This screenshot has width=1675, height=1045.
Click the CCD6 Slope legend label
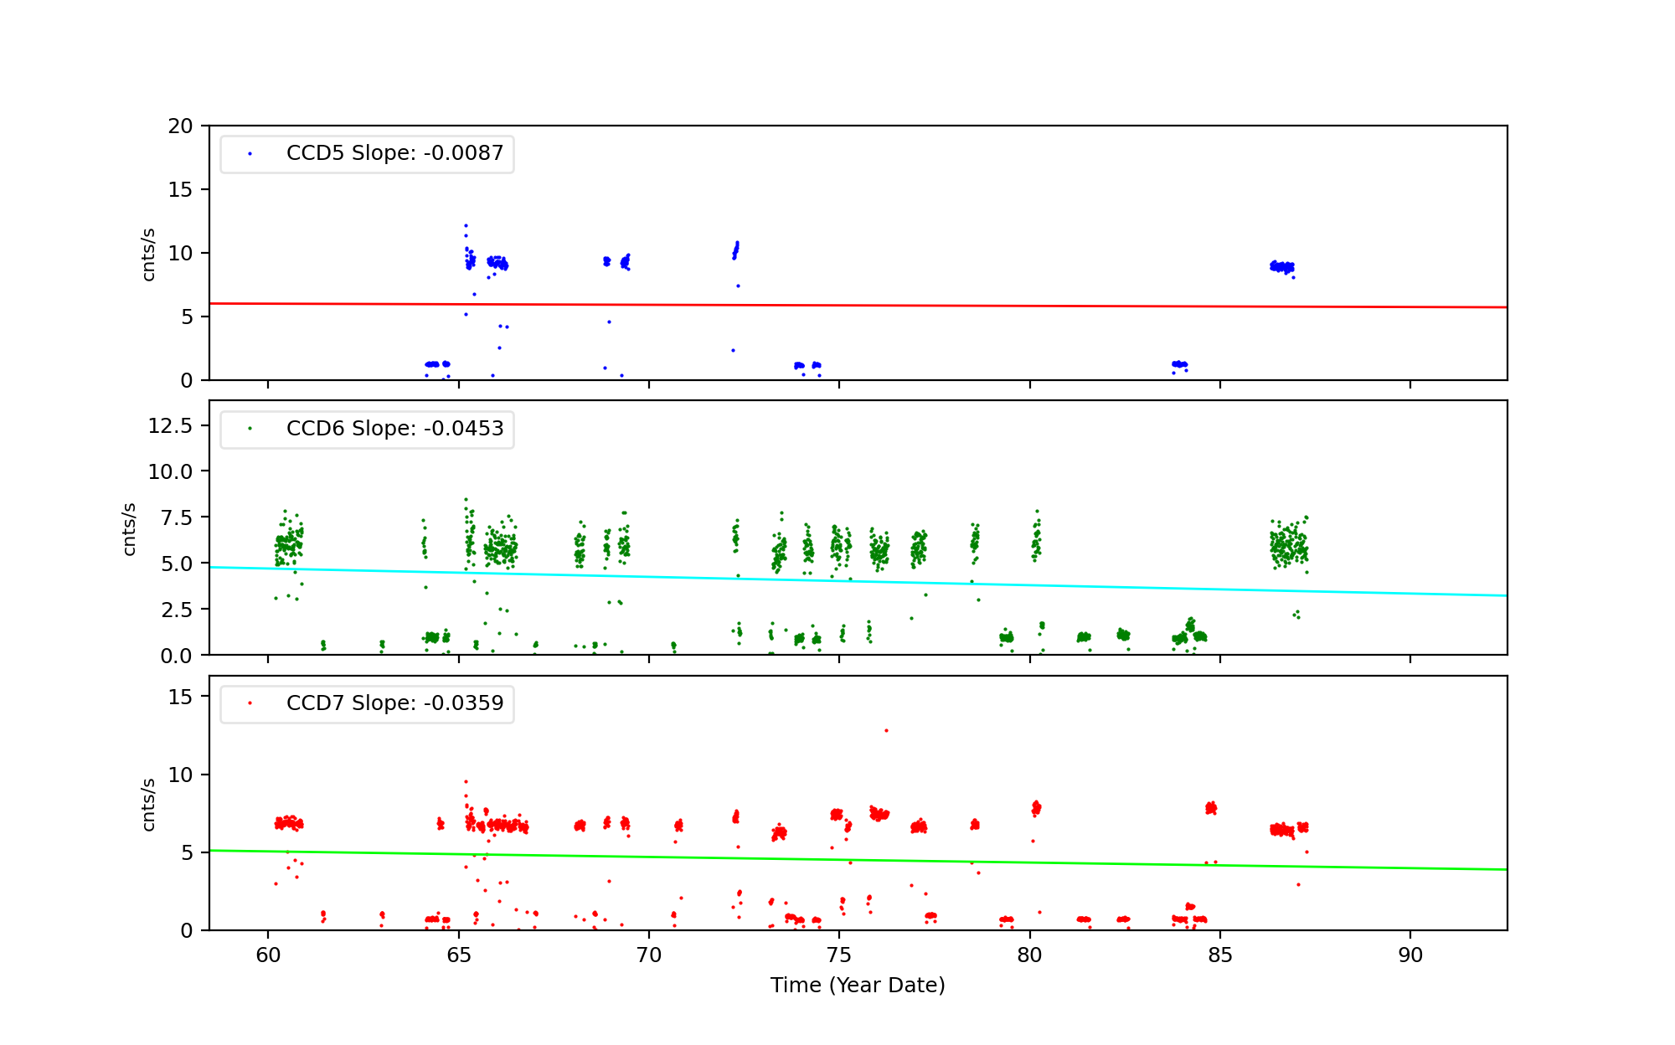tap(394, 429)
